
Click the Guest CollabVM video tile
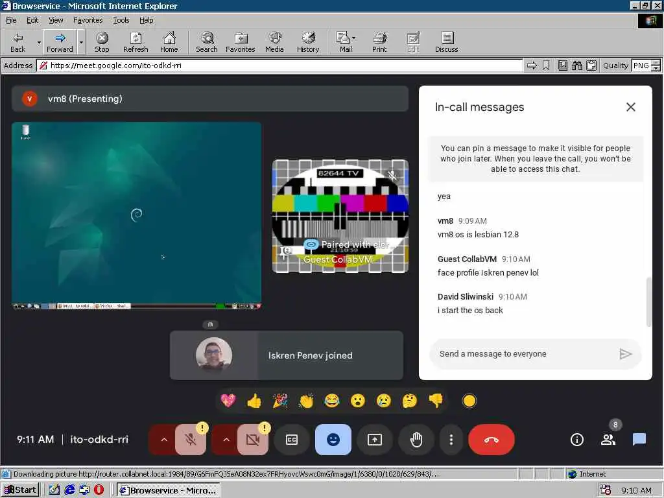pos(340,216)
